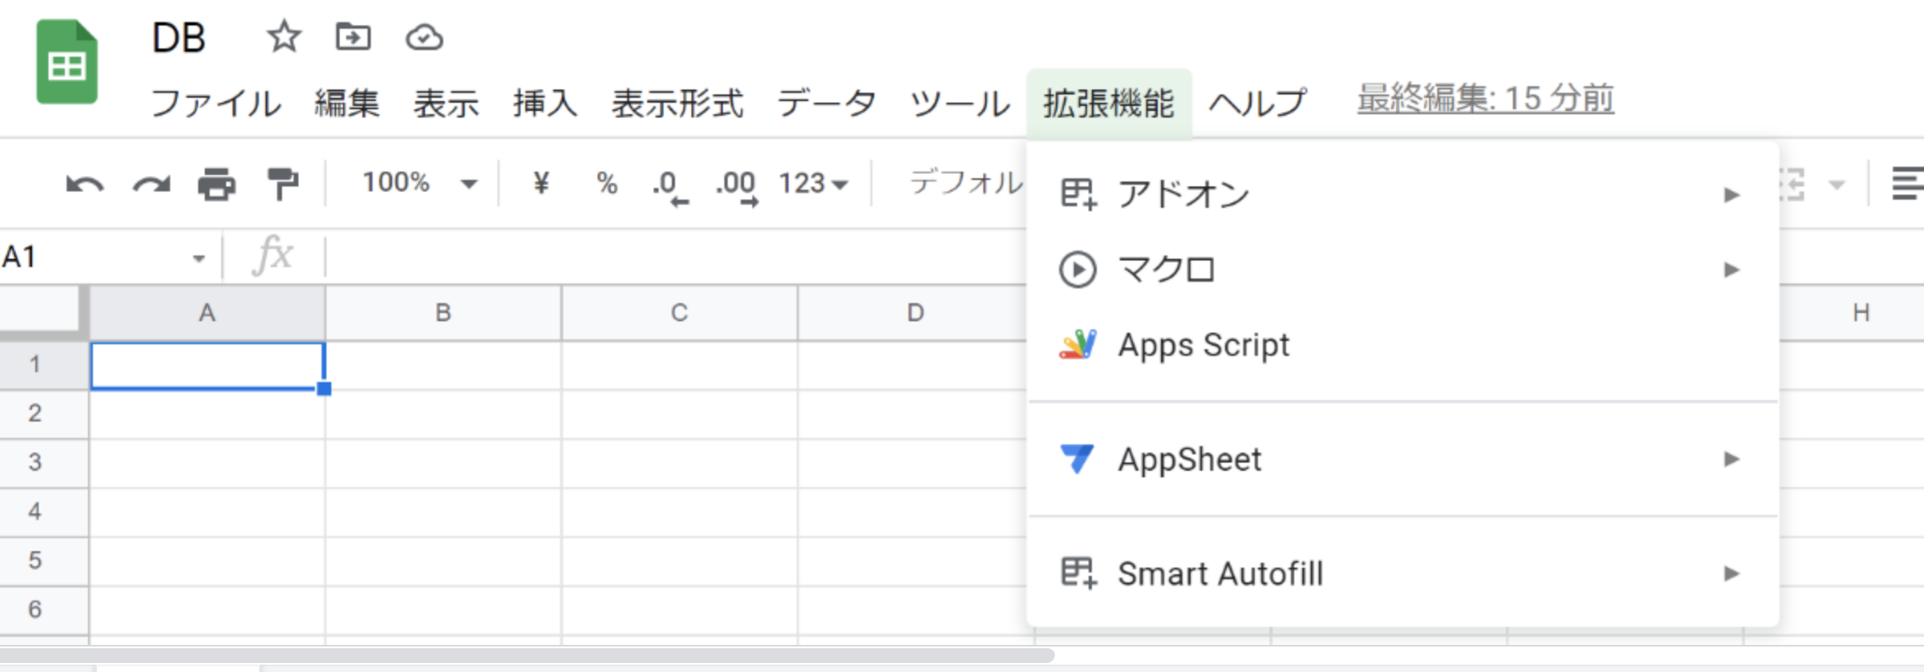Open the 最終編集: 15 分前 history link
This screenshot has width=1924, height=672.
coord(1485,99)
